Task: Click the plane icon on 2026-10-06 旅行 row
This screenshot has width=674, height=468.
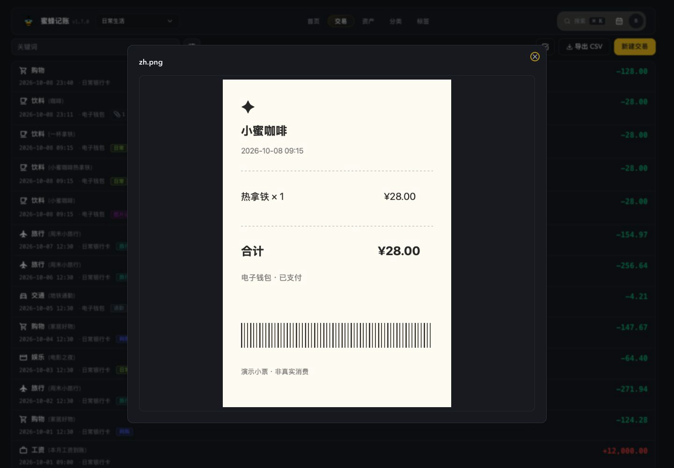Action: [x=23, y=265]
